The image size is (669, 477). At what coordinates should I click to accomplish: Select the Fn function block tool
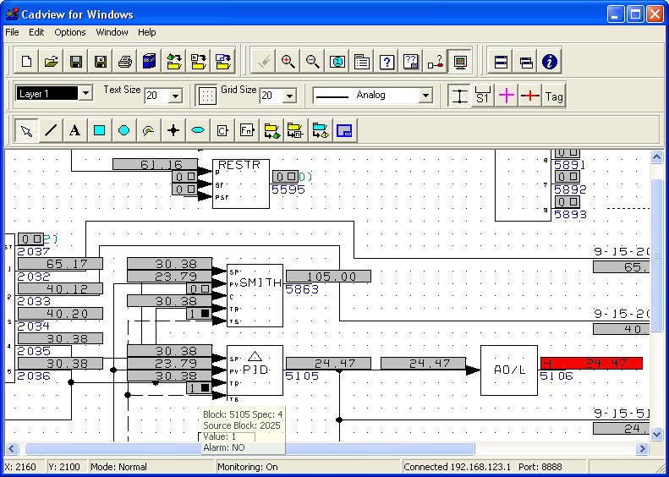(x=247, y=130)
